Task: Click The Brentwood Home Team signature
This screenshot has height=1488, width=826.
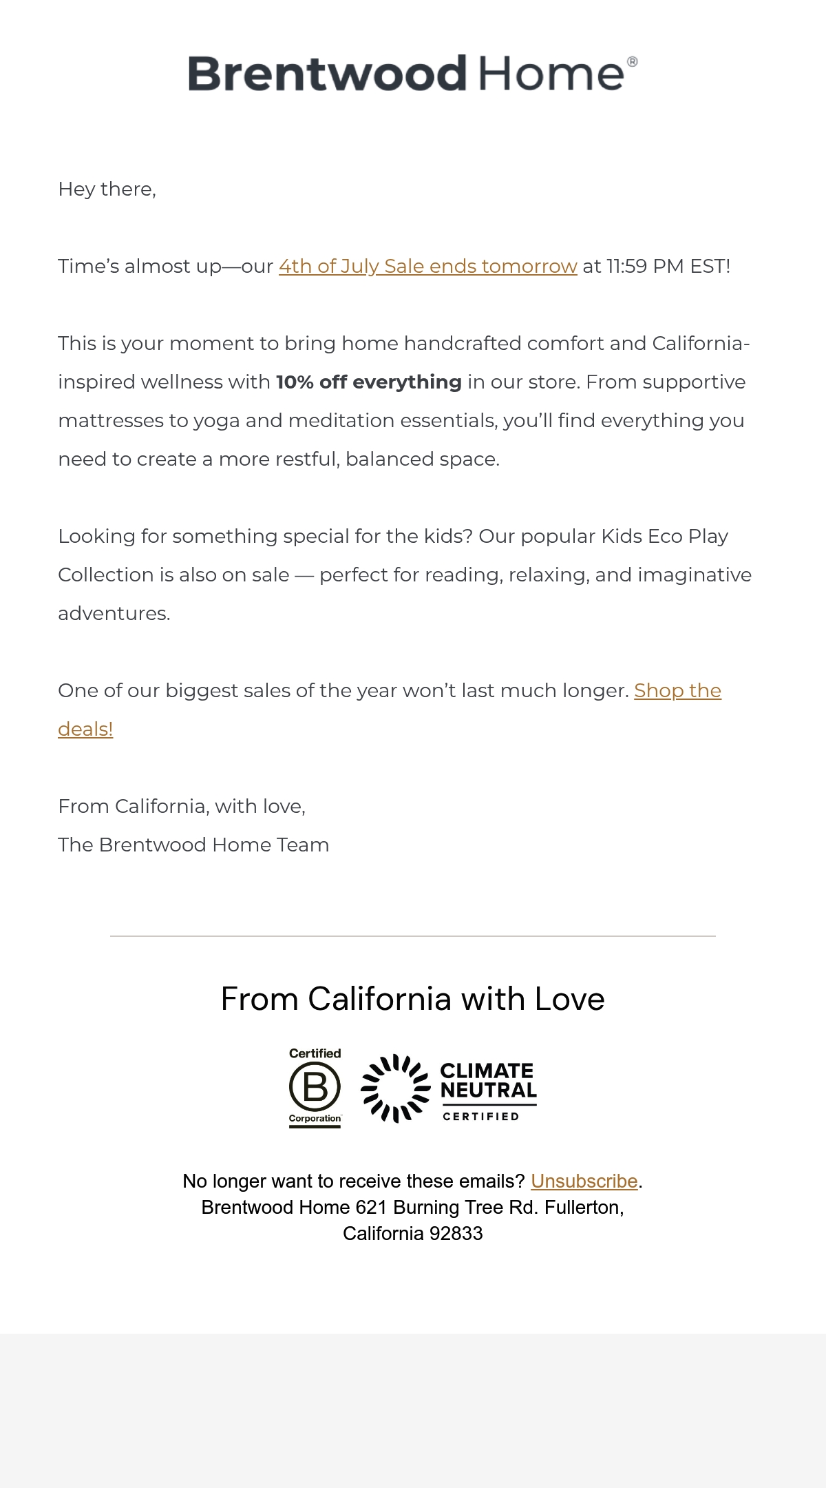Action: (x=193, y=845)
